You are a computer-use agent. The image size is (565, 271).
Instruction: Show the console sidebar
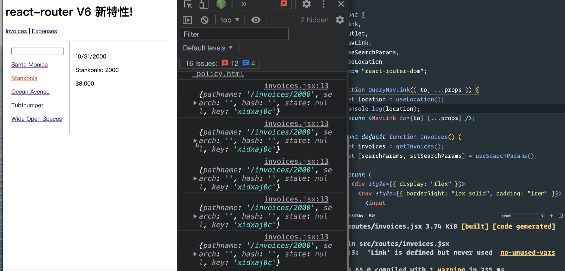[187, 20]
